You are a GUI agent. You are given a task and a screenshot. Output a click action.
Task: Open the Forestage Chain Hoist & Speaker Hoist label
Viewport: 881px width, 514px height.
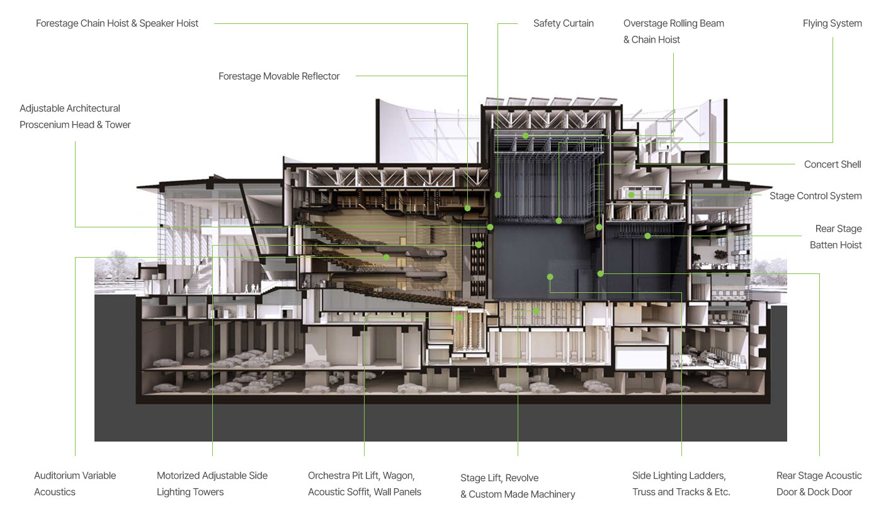(x=117, y=23)
